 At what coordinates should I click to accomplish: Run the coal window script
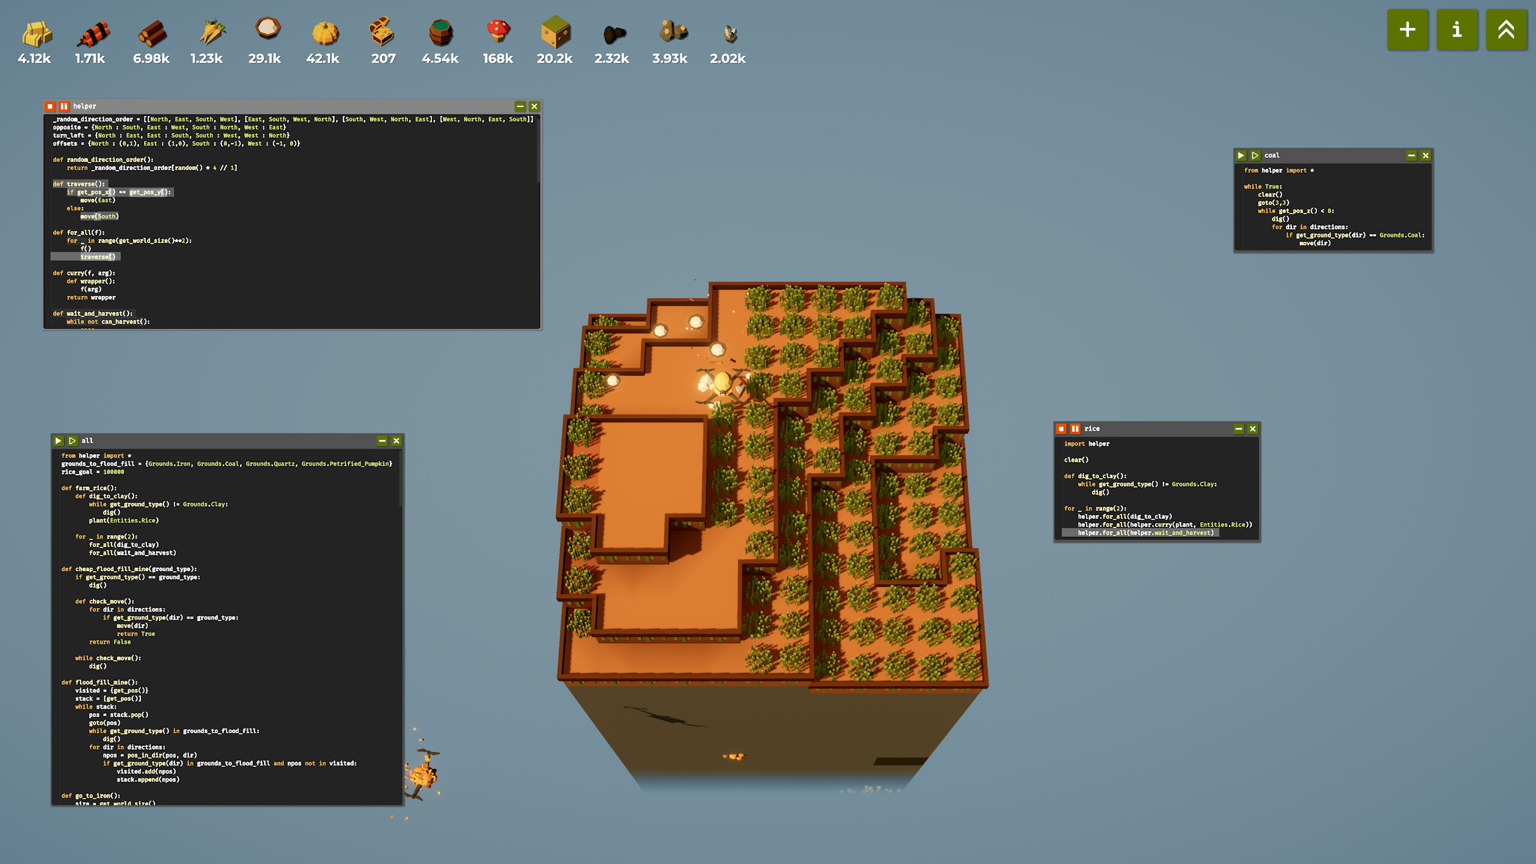tap(1241, 155)
